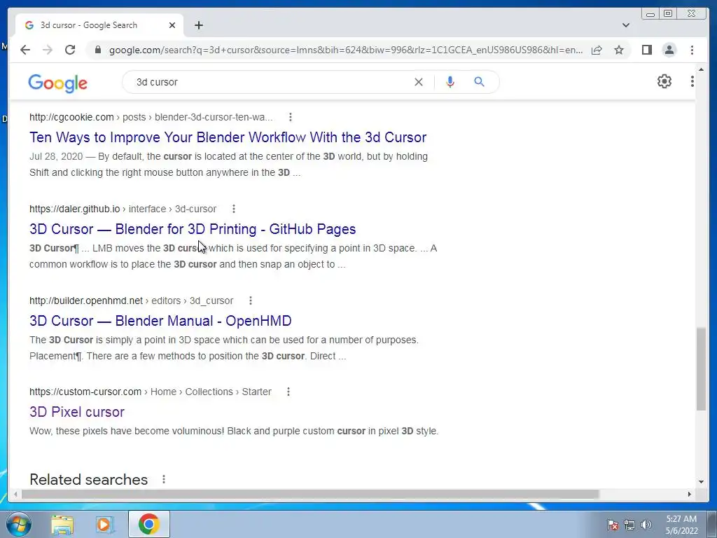Click the cgcookie.com breadcrumb URL

coord(151,117)
